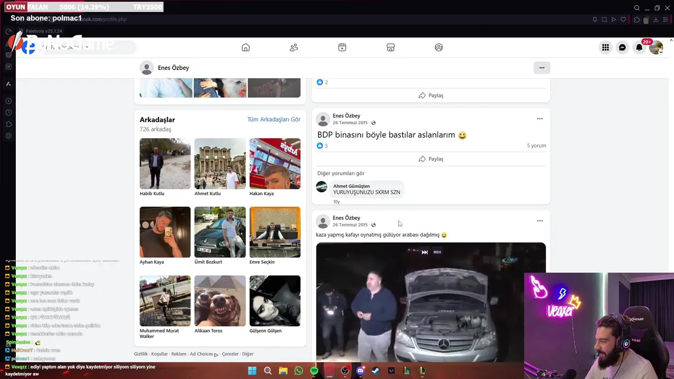This screenshot has width=674, height=379.
Task: Open Habib Kutlu friend photo
Action: (165, 164)
